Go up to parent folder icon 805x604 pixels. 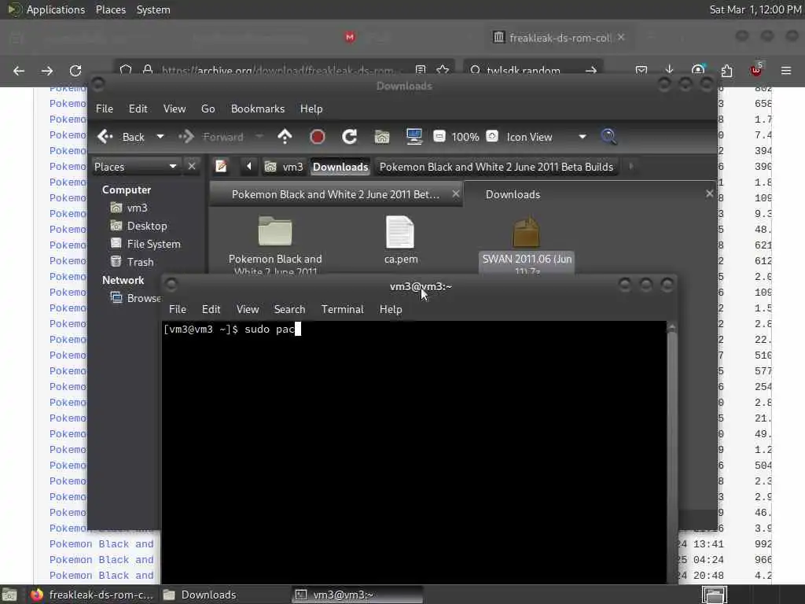(x=285, y=137)
